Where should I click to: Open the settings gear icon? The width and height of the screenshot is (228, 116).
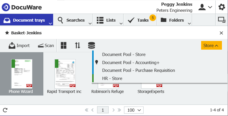(221, 7)
